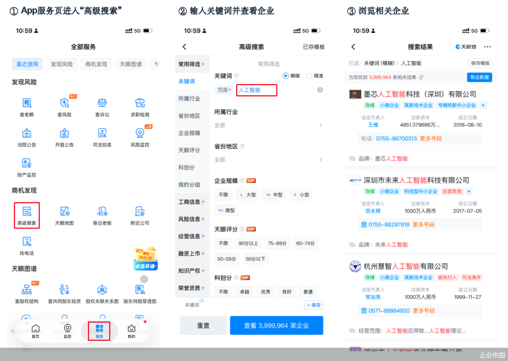Select the 90分以上 天眼评分 option
The height and width of the screenshot is (361, 508).
pyautogui.click(x=249, y=243)
